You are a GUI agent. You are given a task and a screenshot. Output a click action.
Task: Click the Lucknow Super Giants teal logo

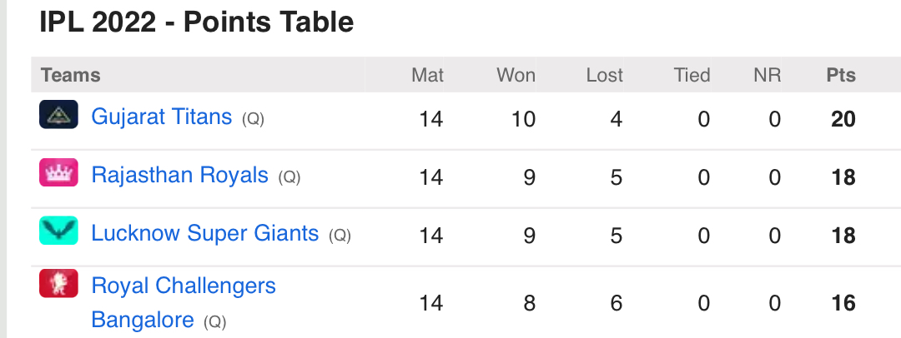click(58, 230)
